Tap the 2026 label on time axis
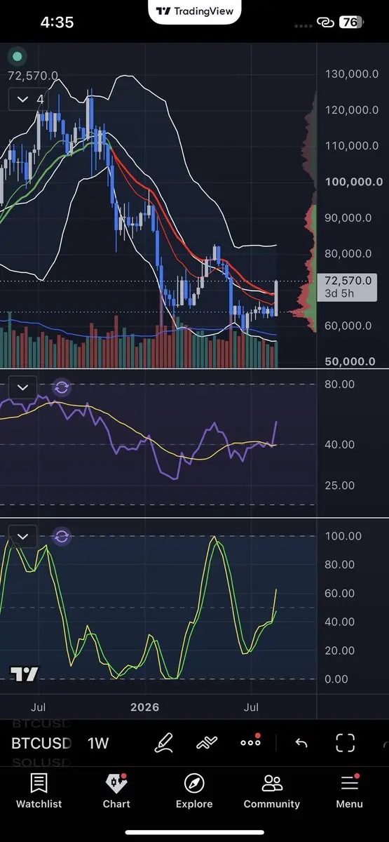 144,706
